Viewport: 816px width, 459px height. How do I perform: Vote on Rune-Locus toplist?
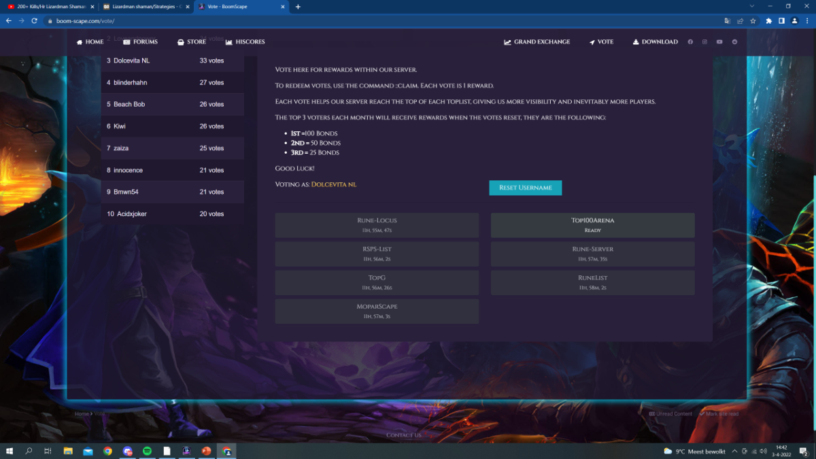(x=377, y=225)
